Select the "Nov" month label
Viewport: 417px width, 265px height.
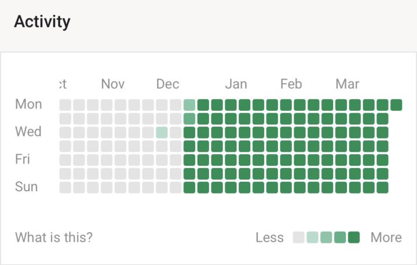[113, 84]
